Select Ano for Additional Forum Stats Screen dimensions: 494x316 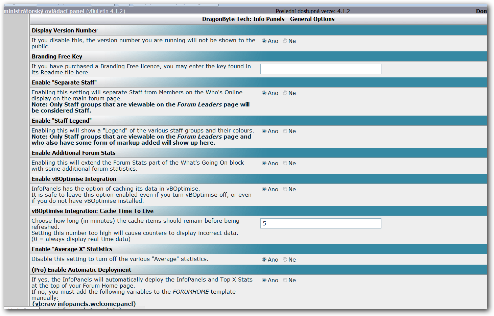pos(264,163)
